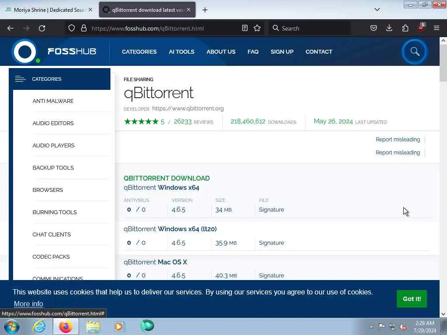The height and width of the screenshot is (335, 447).
Task: Click the muted volume tray icon
Action: click(403, 327)
